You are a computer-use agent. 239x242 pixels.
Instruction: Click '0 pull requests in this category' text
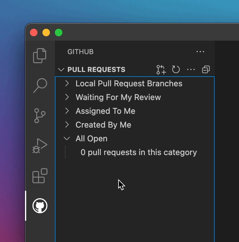[139, 152]
